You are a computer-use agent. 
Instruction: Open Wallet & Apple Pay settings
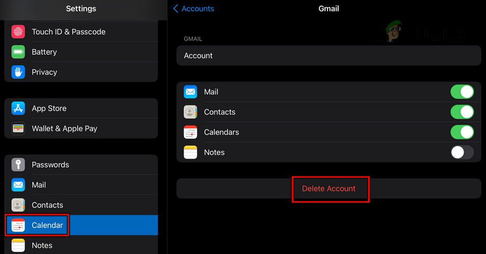coord(81,128)
